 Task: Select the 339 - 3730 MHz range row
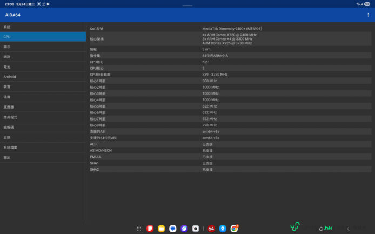click(x=231, y=75)
